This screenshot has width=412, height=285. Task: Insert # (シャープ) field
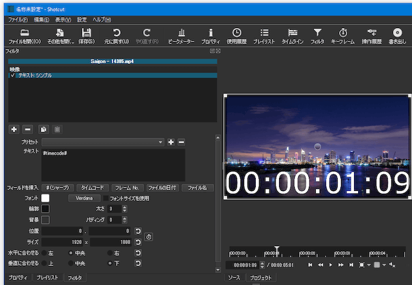click(x=57, y=187)
